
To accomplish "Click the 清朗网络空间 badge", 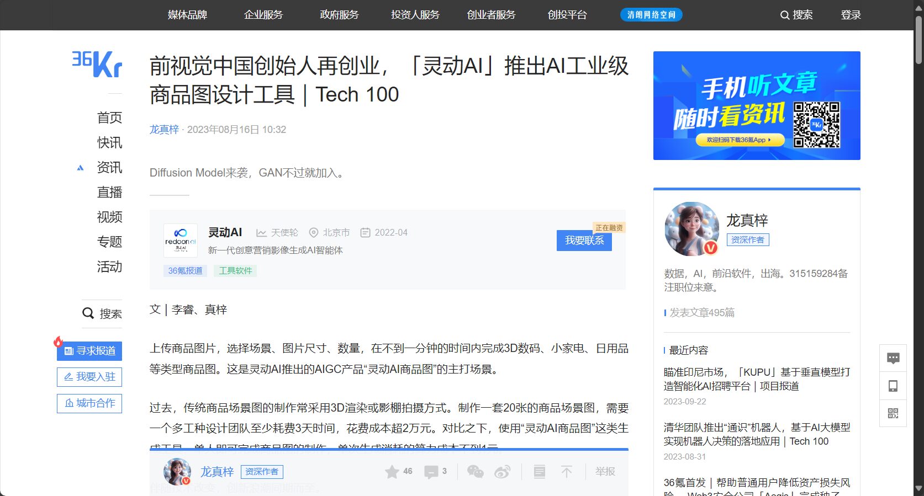I will (651, 15).
